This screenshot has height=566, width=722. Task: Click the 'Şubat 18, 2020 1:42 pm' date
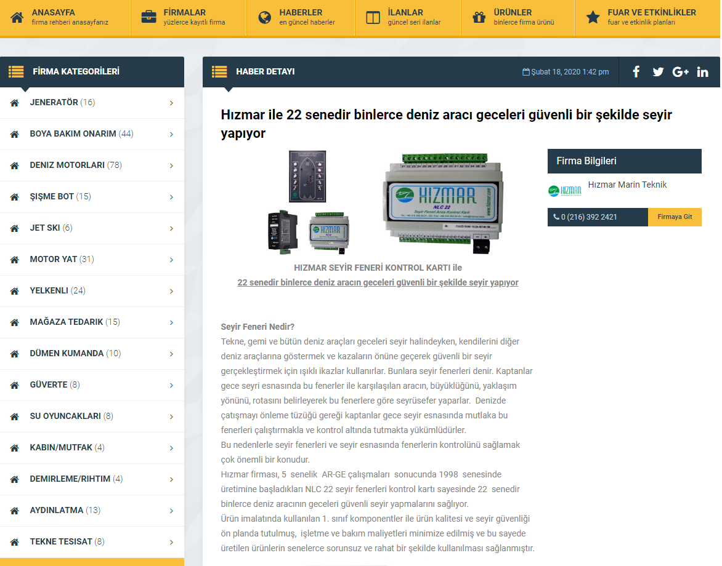(570, 72)
